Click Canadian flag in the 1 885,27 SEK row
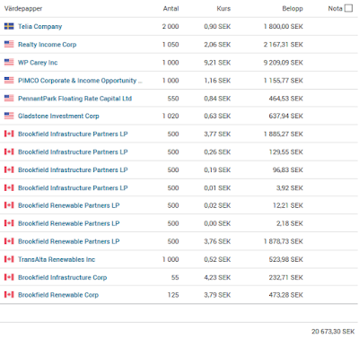 pyautogui.click(x=9, y=134)
